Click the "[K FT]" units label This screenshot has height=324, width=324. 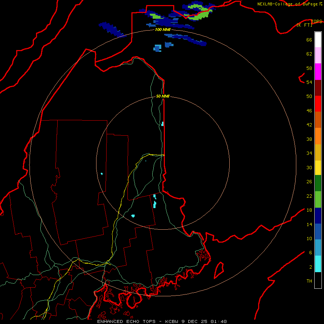point(304,25)
